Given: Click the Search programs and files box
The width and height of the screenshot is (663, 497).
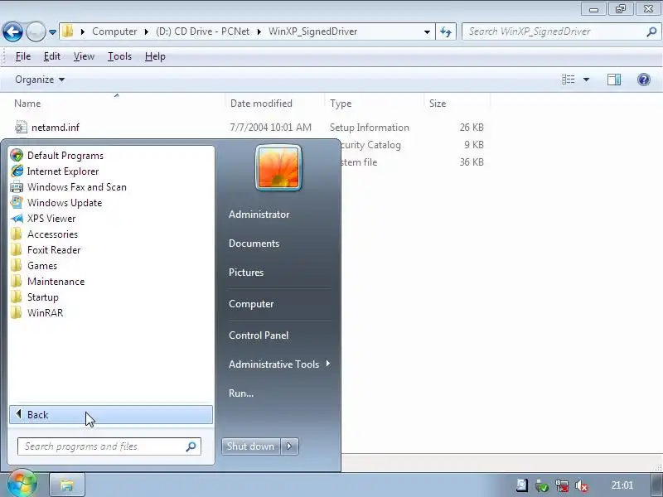Looking at the screenshot, I should 109,446.
